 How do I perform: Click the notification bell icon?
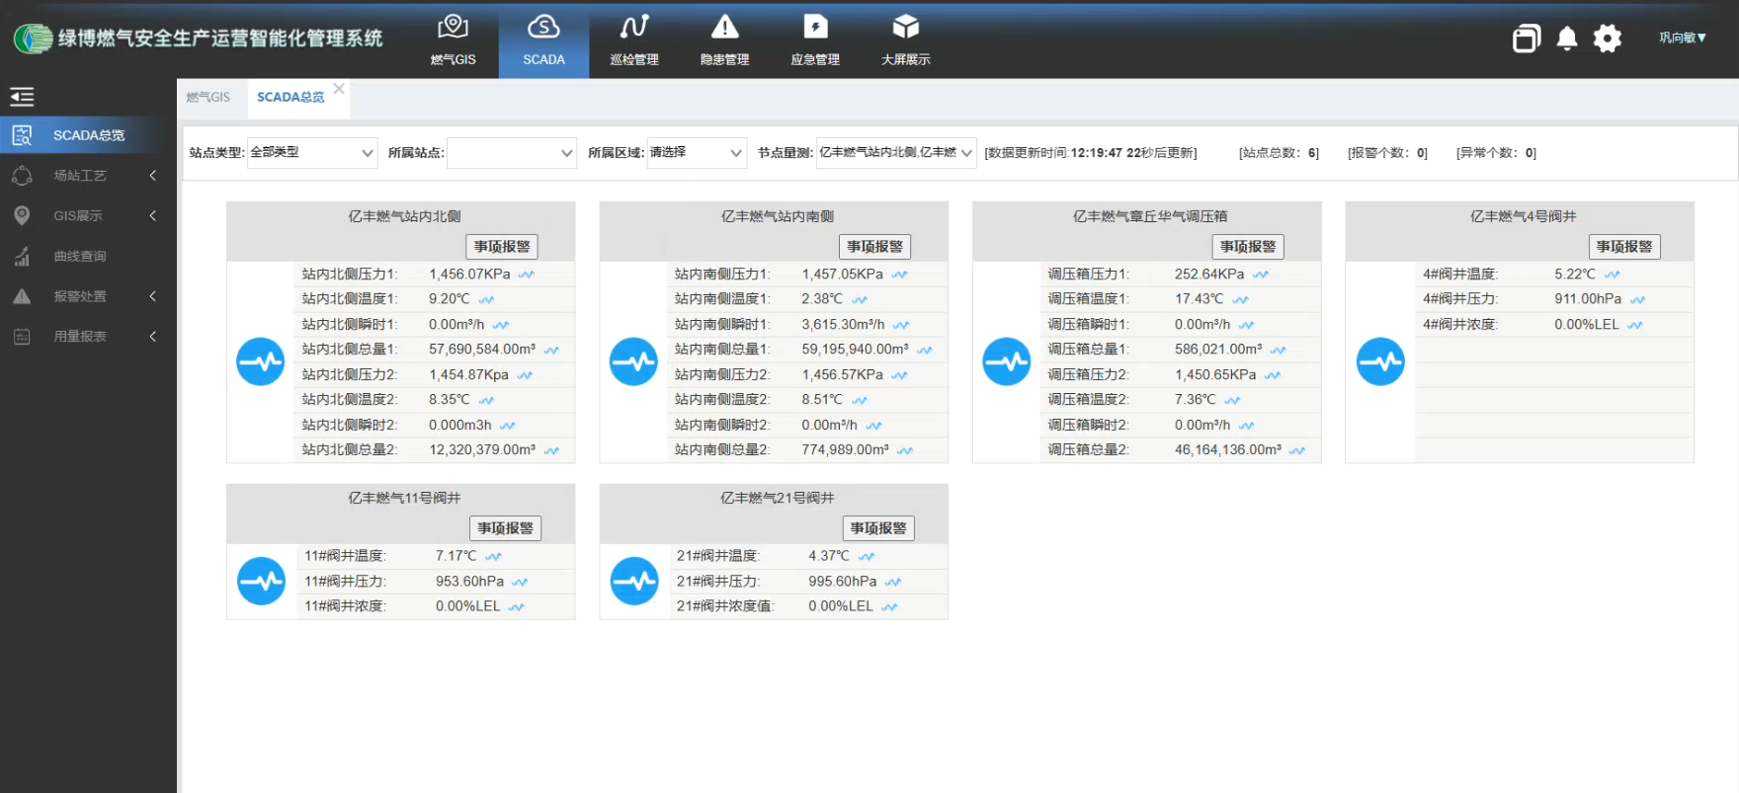(x=1567, y=39)
